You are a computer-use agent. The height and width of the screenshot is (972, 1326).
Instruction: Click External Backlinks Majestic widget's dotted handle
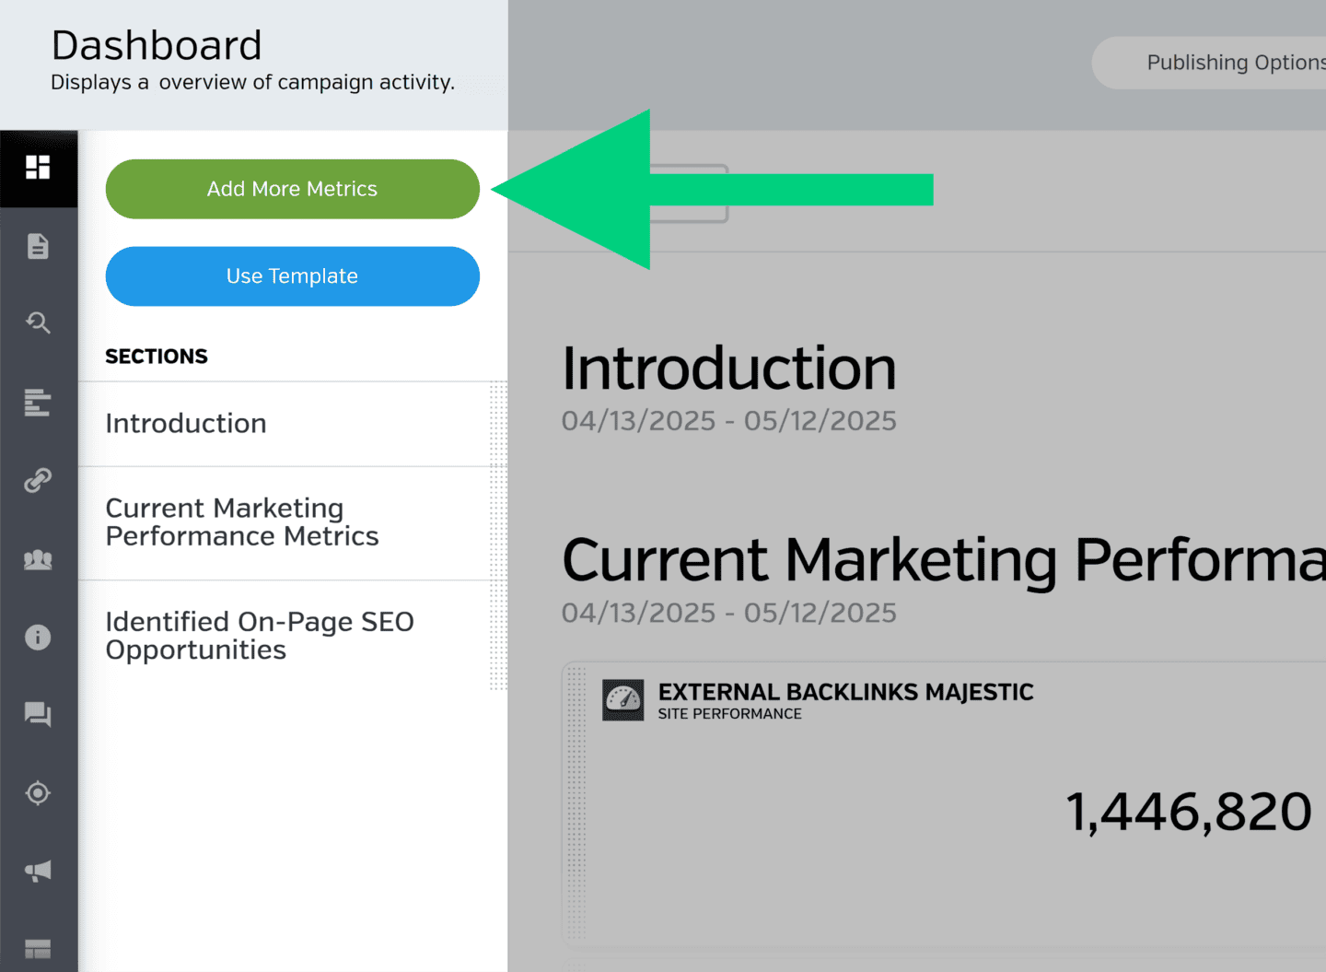tap(576, 802)
